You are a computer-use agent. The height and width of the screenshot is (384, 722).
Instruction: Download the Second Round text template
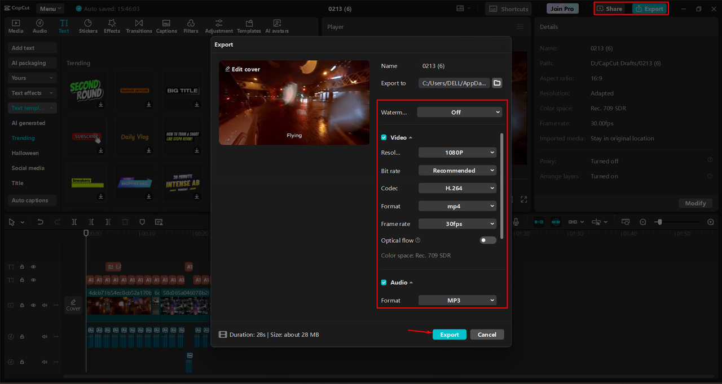pyautogui.click(x=101, y=104)
